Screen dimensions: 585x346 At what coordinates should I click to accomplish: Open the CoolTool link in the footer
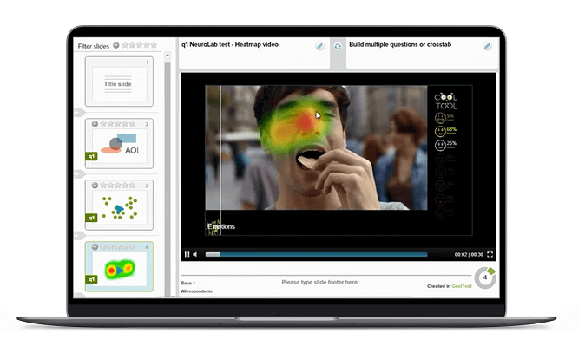[x=462, y=286]
